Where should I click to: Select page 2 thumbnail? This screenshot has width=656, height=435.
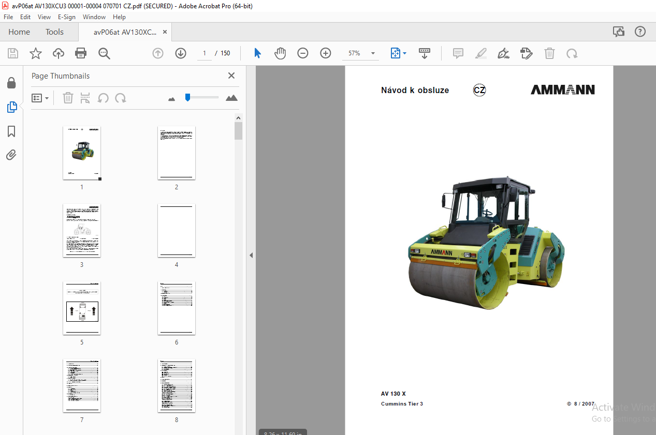[x=177, y=153]
